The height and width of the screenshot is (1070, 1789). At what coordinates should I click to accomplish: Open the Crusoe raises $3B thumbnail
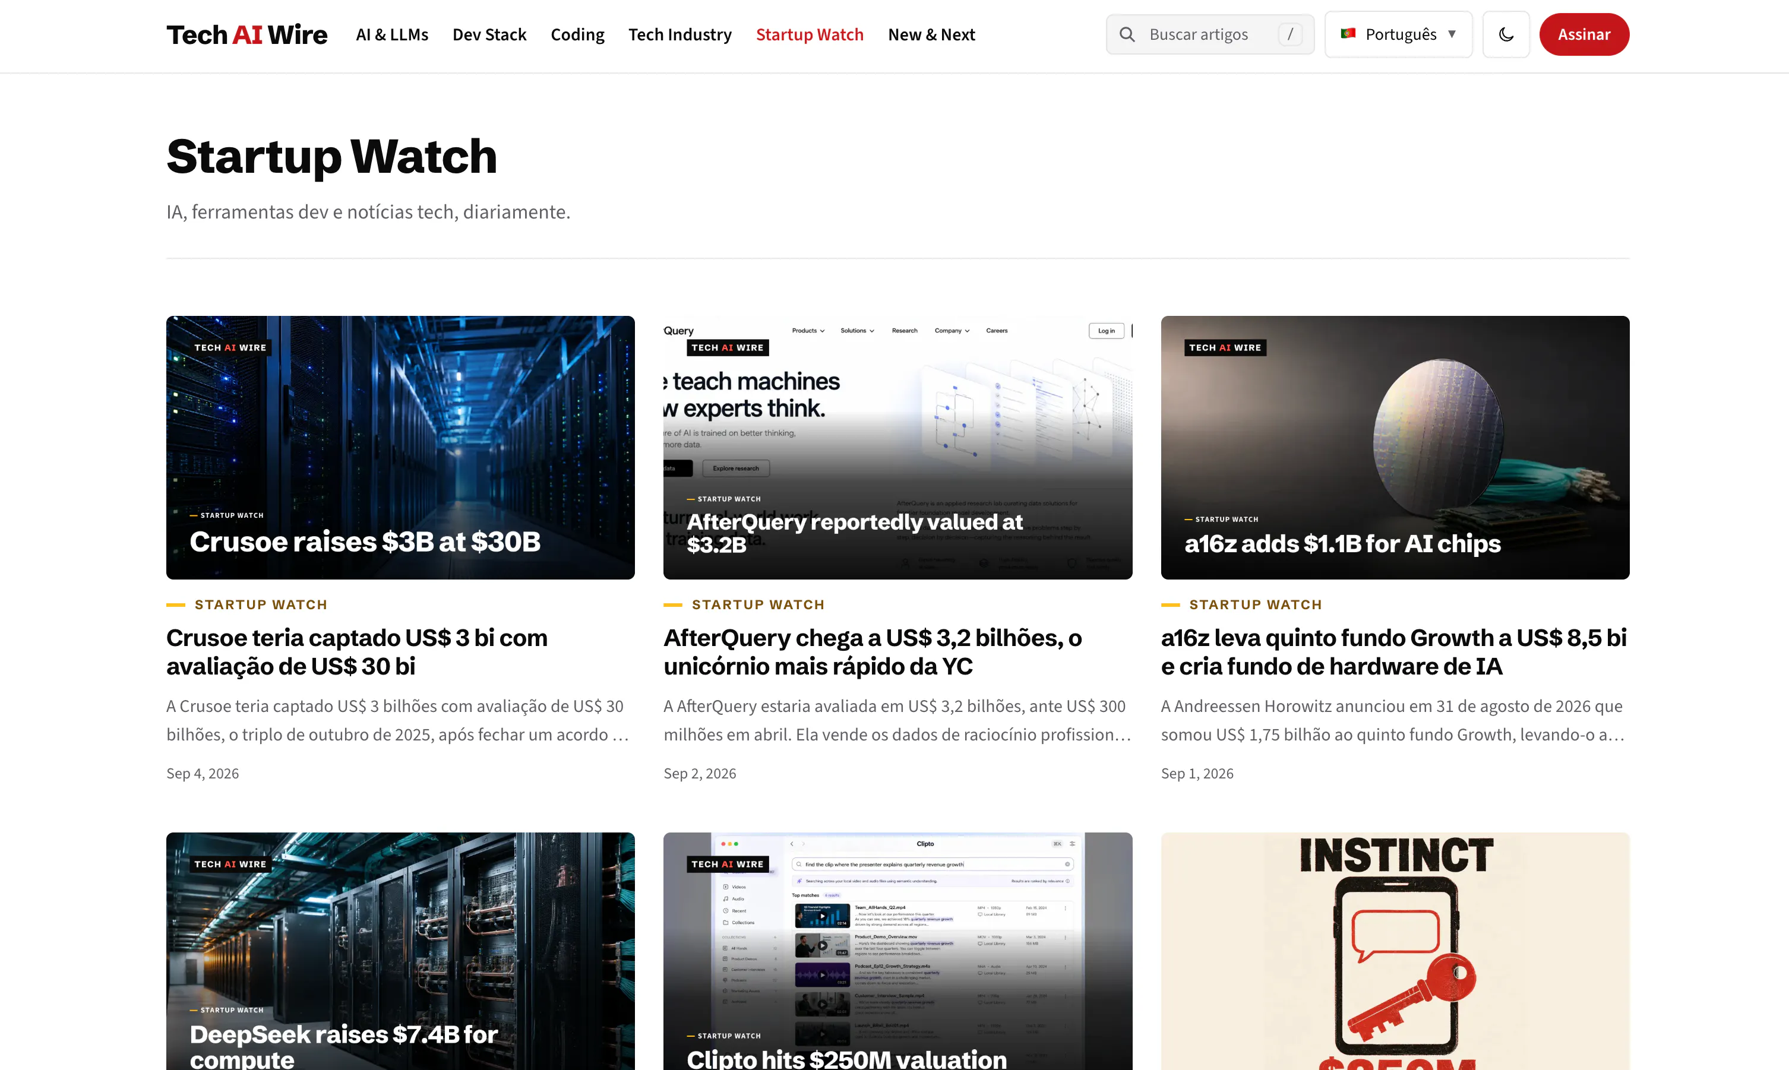point(400,447)
